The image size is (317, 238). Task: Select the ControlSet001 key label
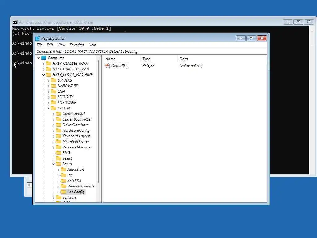point(74,113)
